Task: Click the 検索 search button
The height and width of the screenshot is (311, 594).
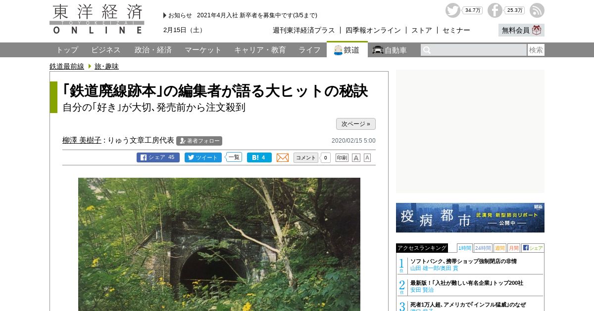Action: [x=536, y=50]
